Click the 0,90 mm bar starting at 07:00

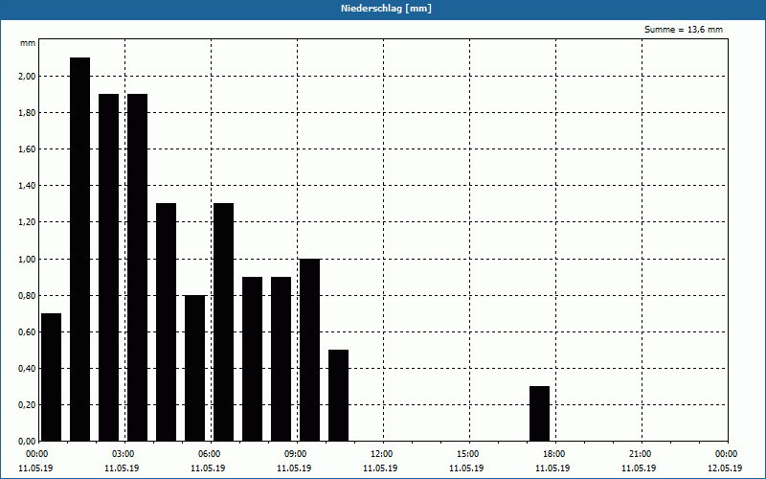pyautogui.click(x=252, y=359)
